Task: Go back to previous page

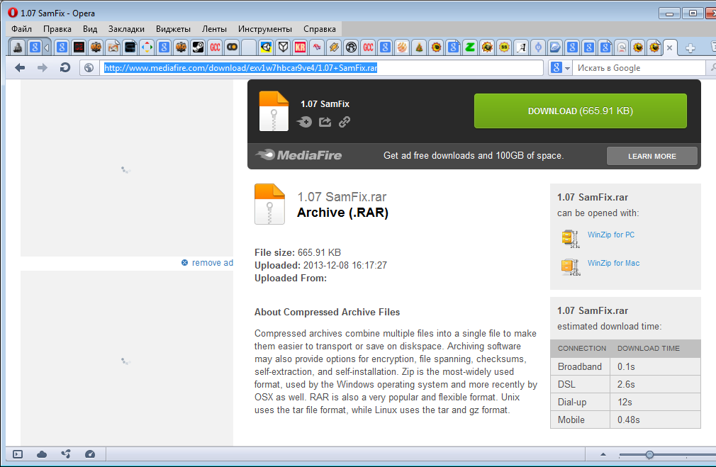Action: (20, 68)
